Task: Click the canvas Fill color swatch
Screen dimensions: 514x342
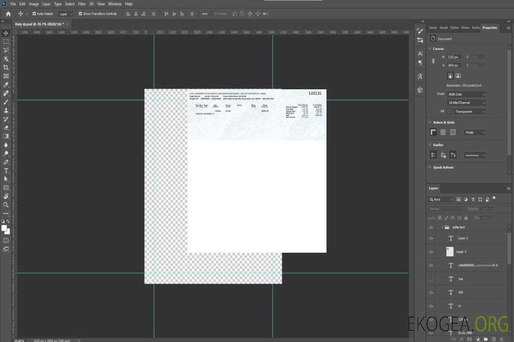Action: pos(449,111)
